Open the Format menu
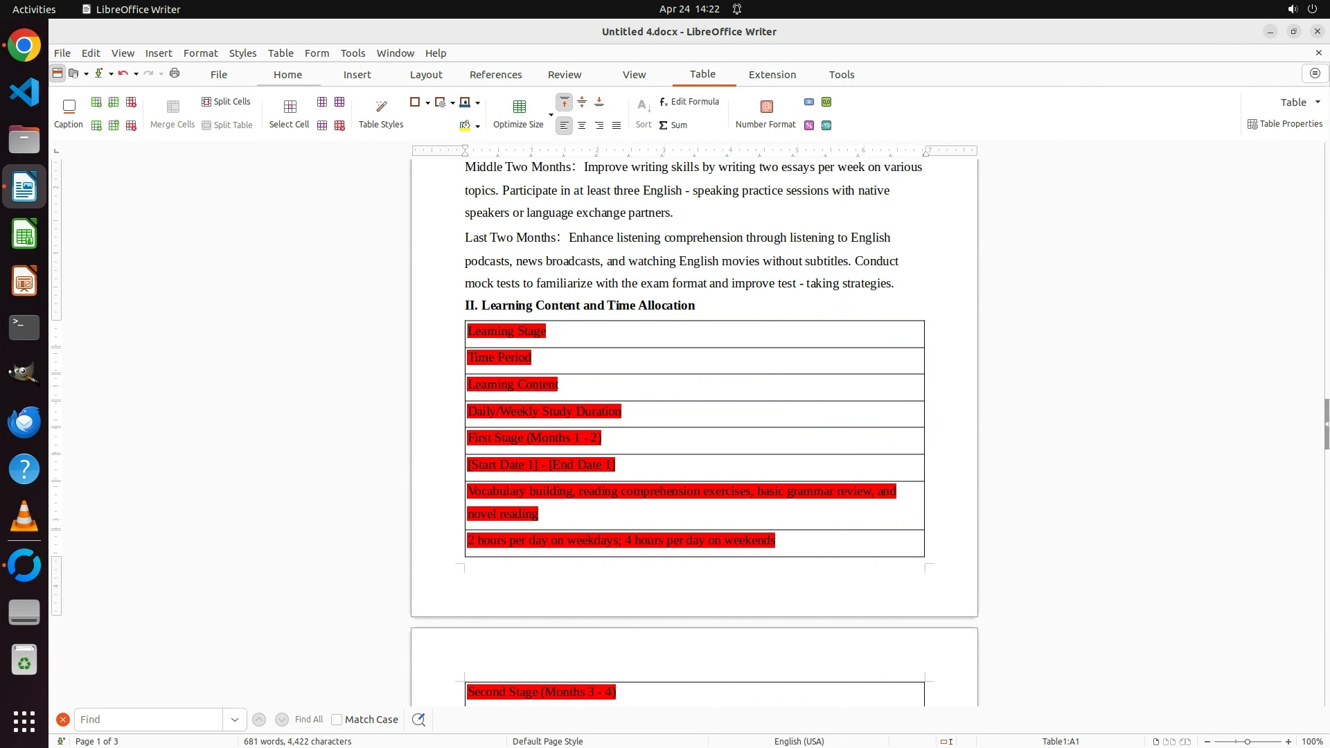This screenshot has height=748, width=1330. 200,53
